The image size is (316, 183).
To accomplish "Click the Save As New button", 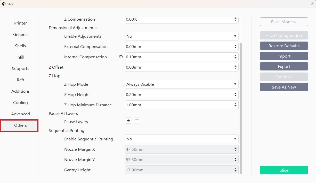I will click(284, 87).
